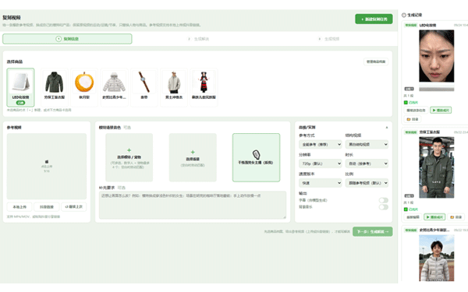This screenshot has width=468, height=292.
Task: Choose the green work jacket product
Action: 55,87
